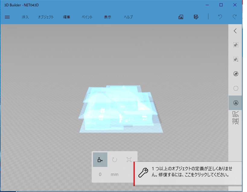Open the 表示 menu
Viewport: 247px width, 192px height.
pyautogui.click(x=108, y=17)
